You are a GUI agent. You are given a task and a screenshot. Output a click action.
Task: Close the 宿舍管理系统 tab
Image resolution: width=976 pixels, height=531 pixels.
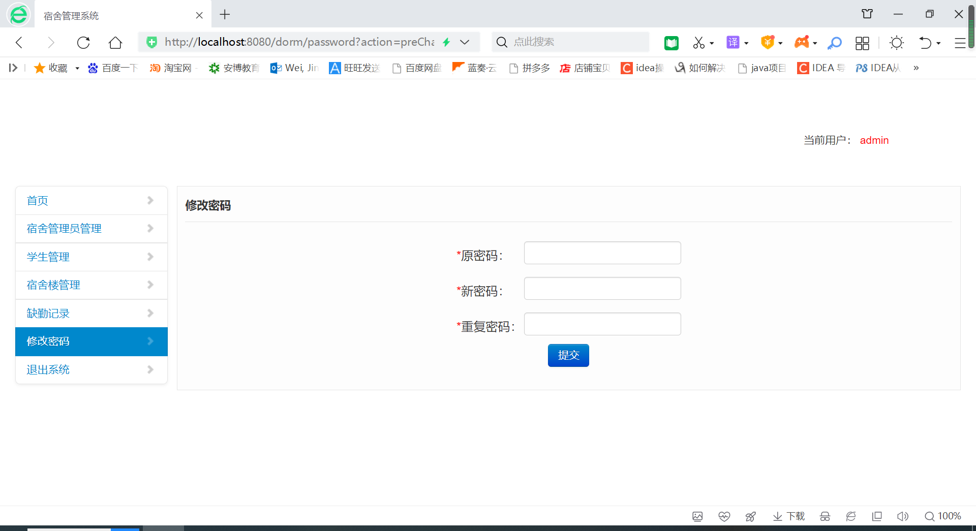tap(199, 15)
